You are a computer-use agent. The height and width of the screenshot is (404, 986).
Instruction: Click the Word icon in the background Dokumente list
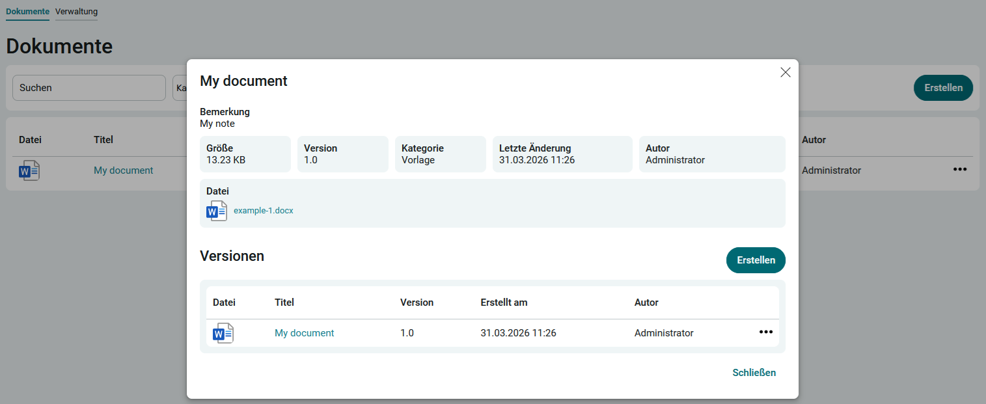point(29,170)
